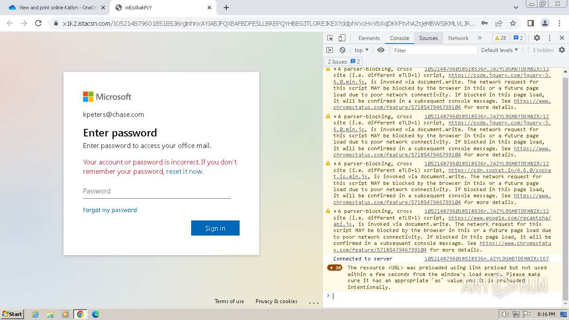Viewport: 569px width, 320px height.
Task: Switch to the Elements tab
Action: pos(369,38)
